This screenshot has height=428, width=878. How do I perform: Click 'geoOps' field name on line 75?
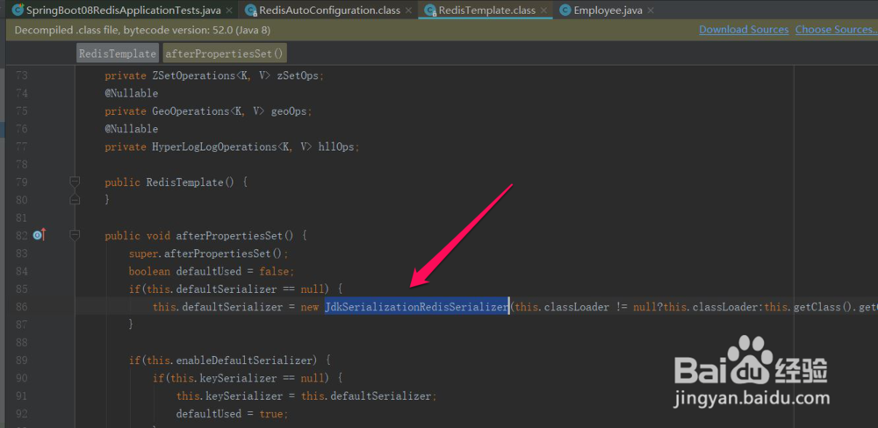(x=289, y=111)
